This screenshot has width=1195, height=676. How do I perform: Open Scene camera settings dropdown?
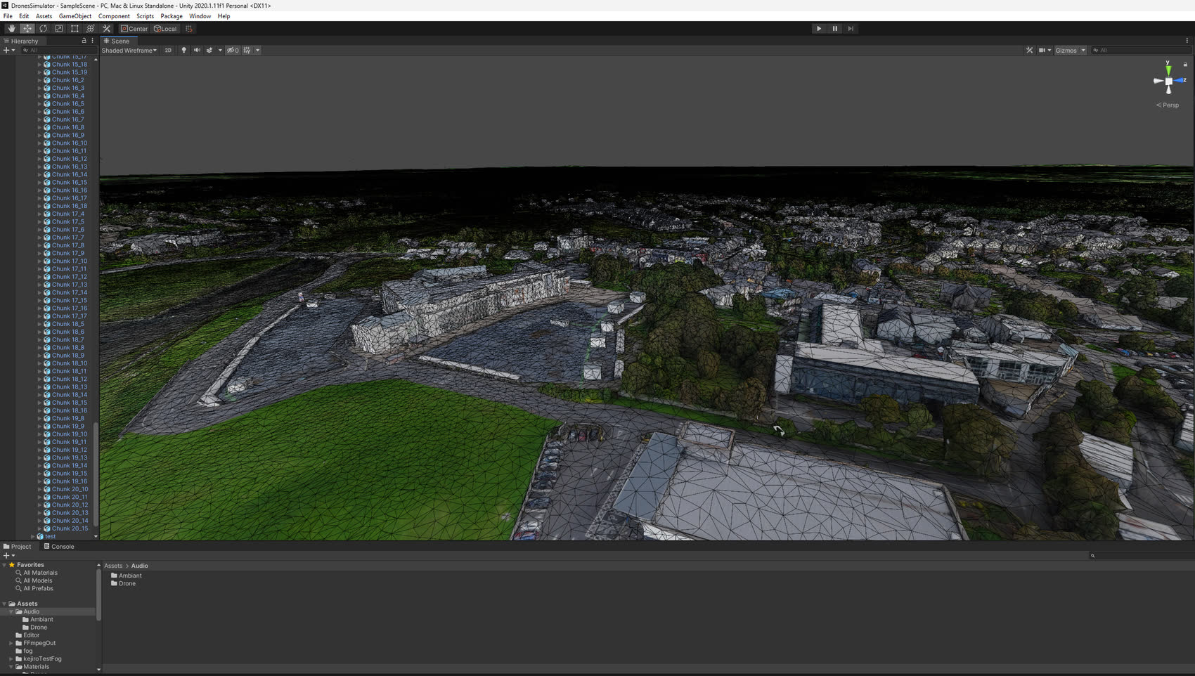[1045, 51]
